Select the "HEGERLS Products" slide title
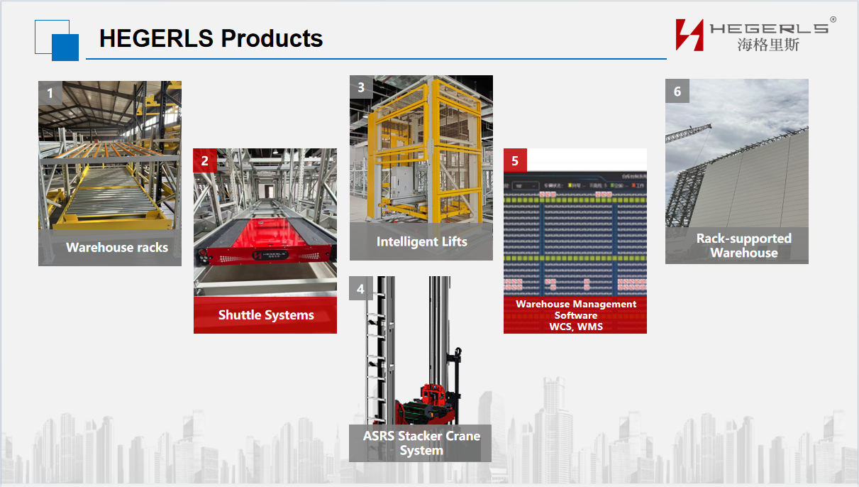This screenshot has height=487, width=859. point(211,38)
